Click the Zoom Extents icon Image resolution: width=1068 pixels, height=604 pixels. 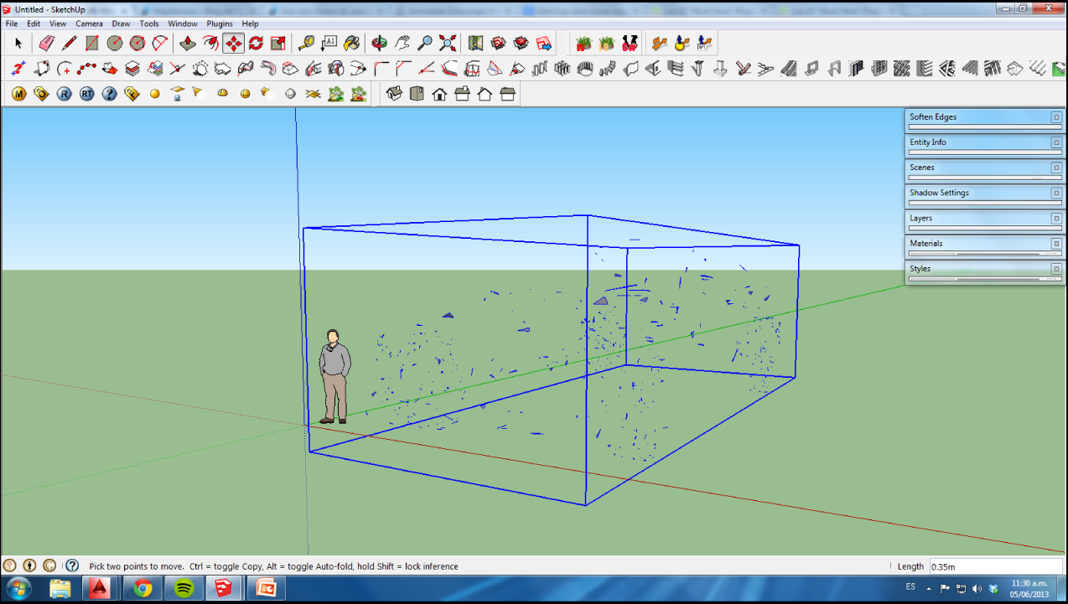click(x=446, y=43)
